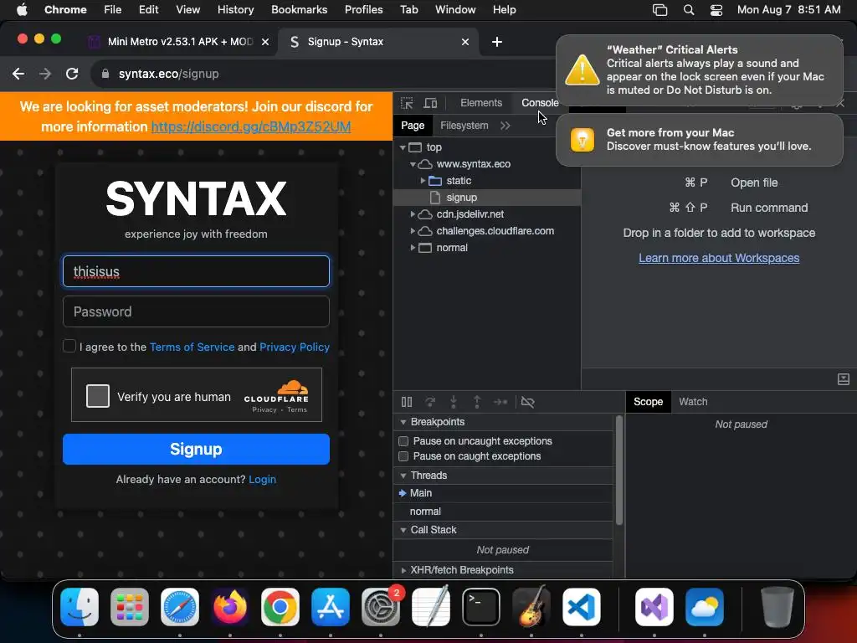Click the browser forward arrow
857x643 pixels.
pyautogui.click(x=45, y=74)
